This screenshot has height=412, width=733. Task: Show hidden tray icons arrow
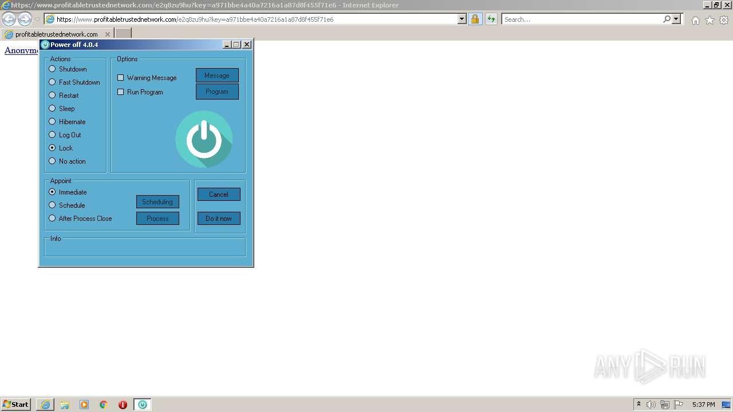point(639,404)
